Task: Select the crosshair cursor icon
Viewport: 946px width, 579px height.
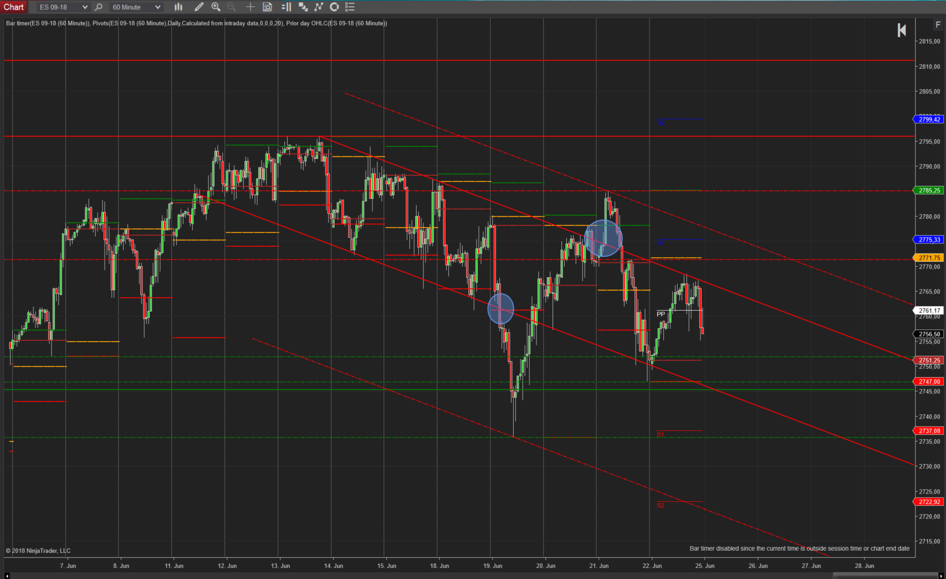Action: click(x=250, y=7)
